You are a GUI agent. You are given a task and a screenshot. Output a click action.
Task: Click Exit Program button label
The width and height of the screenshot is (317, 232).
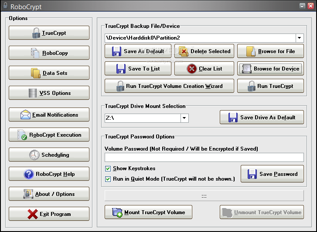tap(55, 214)
